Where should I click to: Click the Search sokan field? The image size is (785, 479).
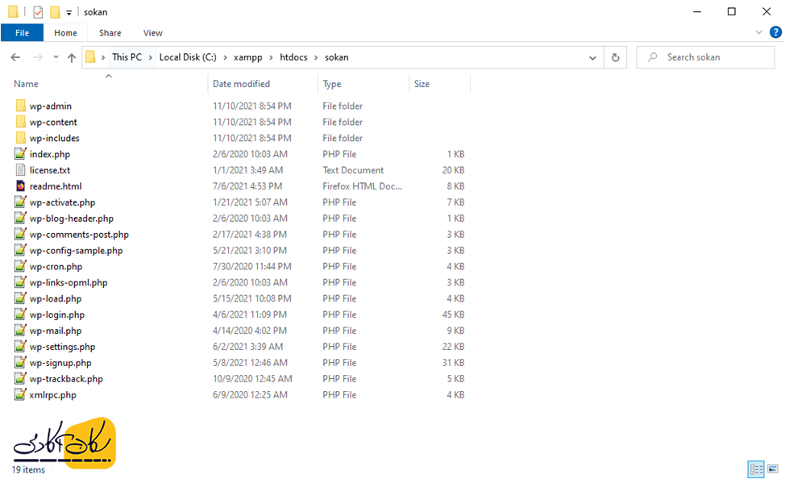(705, 57)
